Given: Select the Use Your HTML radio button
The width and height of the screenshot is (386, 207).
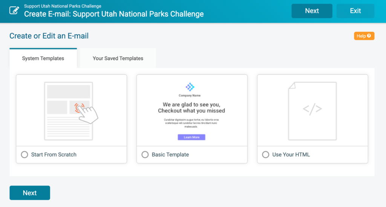Looking at the screenshot, I should click(266, 154).
